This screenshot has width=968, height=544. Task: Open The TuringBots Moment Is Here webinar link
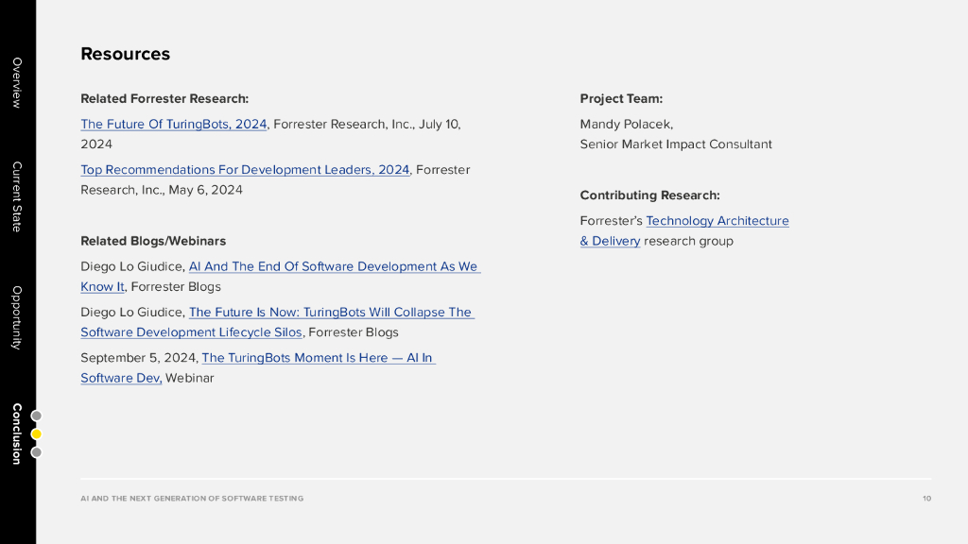(317, 358)
